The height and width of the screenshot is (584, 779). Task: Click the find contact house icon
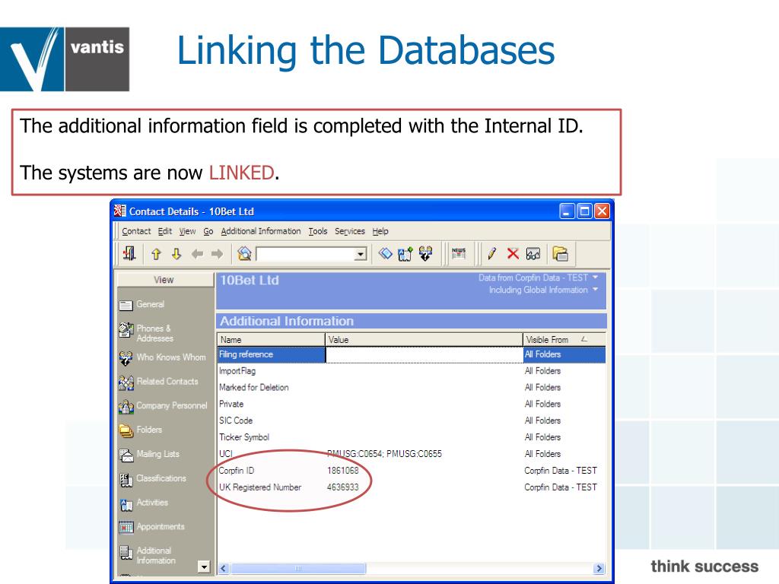coord(244,254)
